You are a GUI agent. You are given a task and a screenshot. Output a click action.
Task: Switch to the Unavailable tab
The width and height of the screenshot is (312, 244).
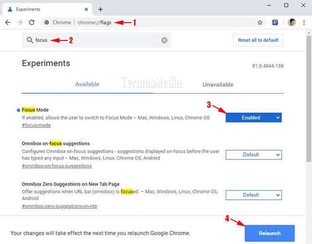[x=218, y=84]
